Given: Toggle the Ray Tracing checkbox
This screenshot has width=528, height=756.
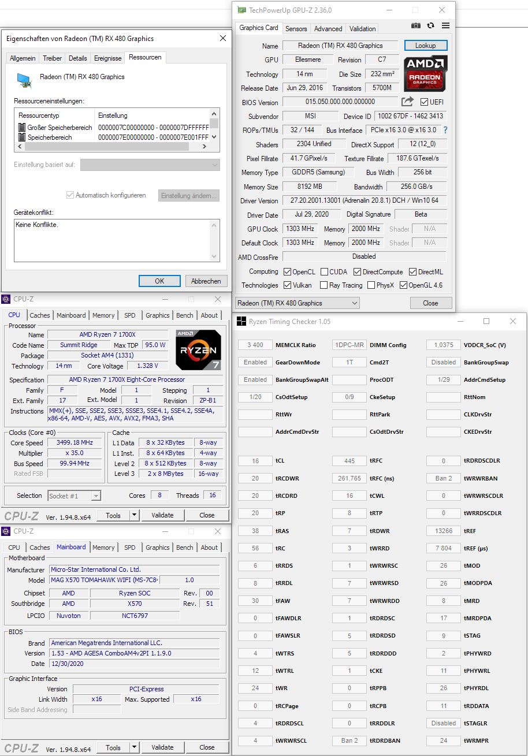Looking at the screenshot, I should coord(325,285).
